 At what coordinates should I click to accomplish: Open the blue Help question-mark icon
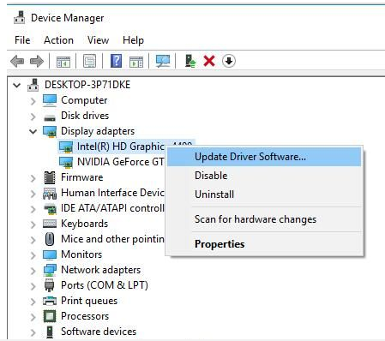click(x=116, y=61)
